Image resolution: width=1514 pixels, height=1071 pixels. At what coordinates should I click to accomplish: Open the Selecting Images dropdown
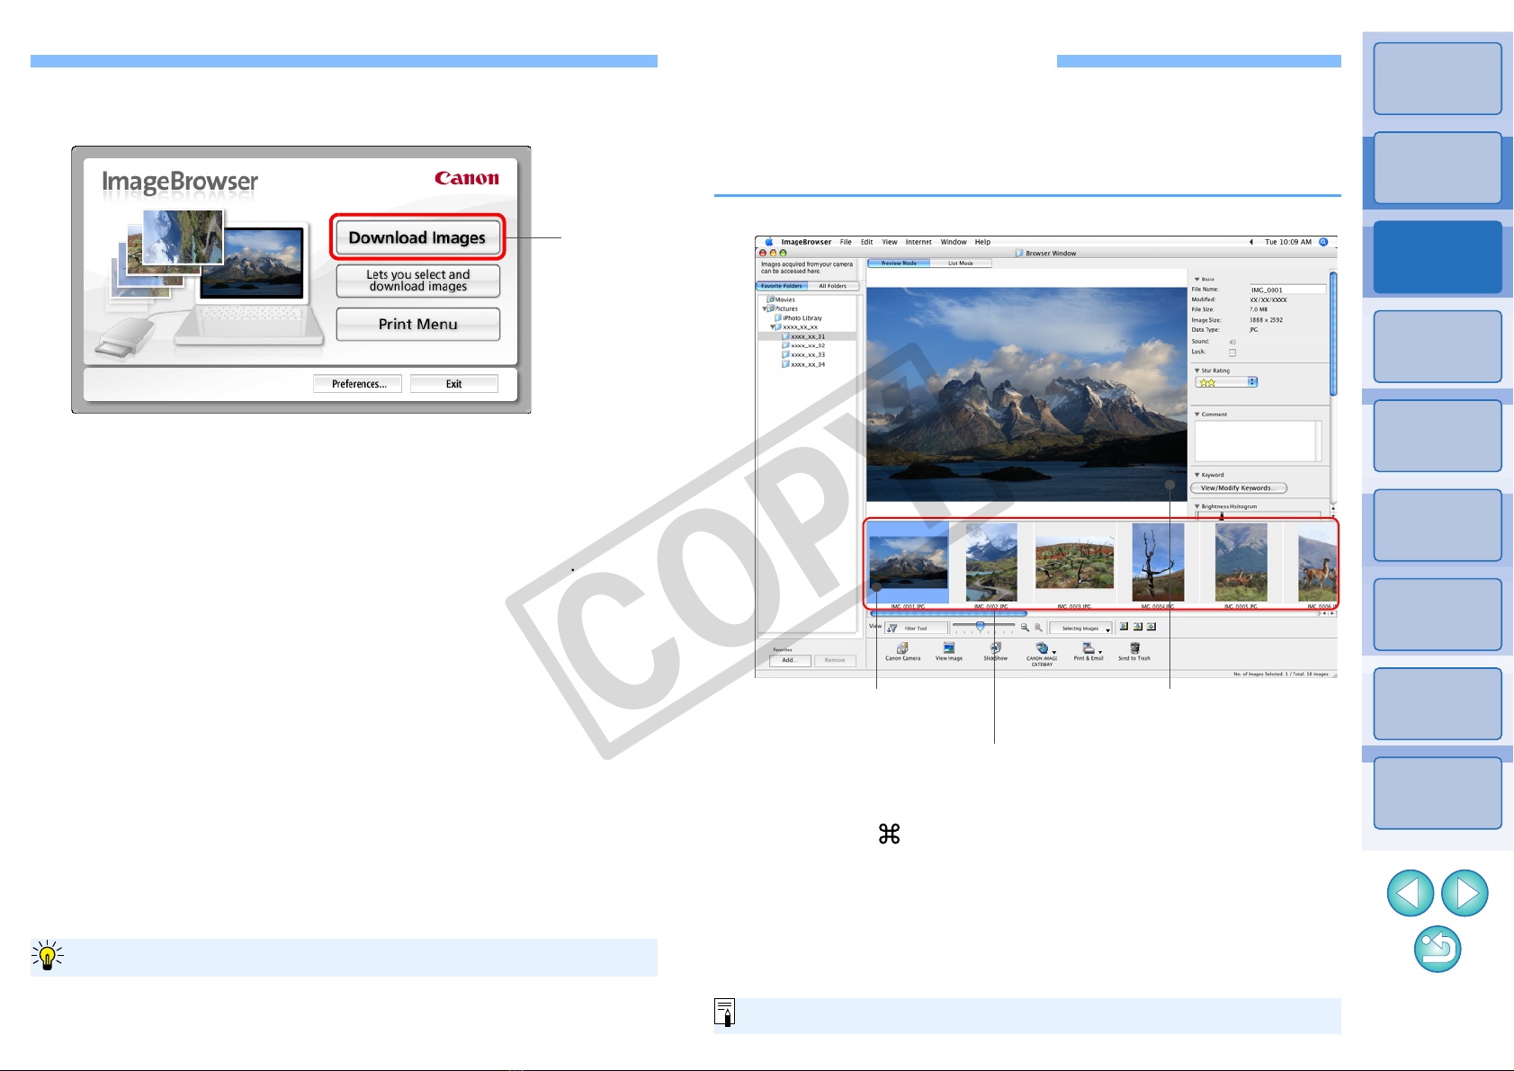(x=1081, y=629)
